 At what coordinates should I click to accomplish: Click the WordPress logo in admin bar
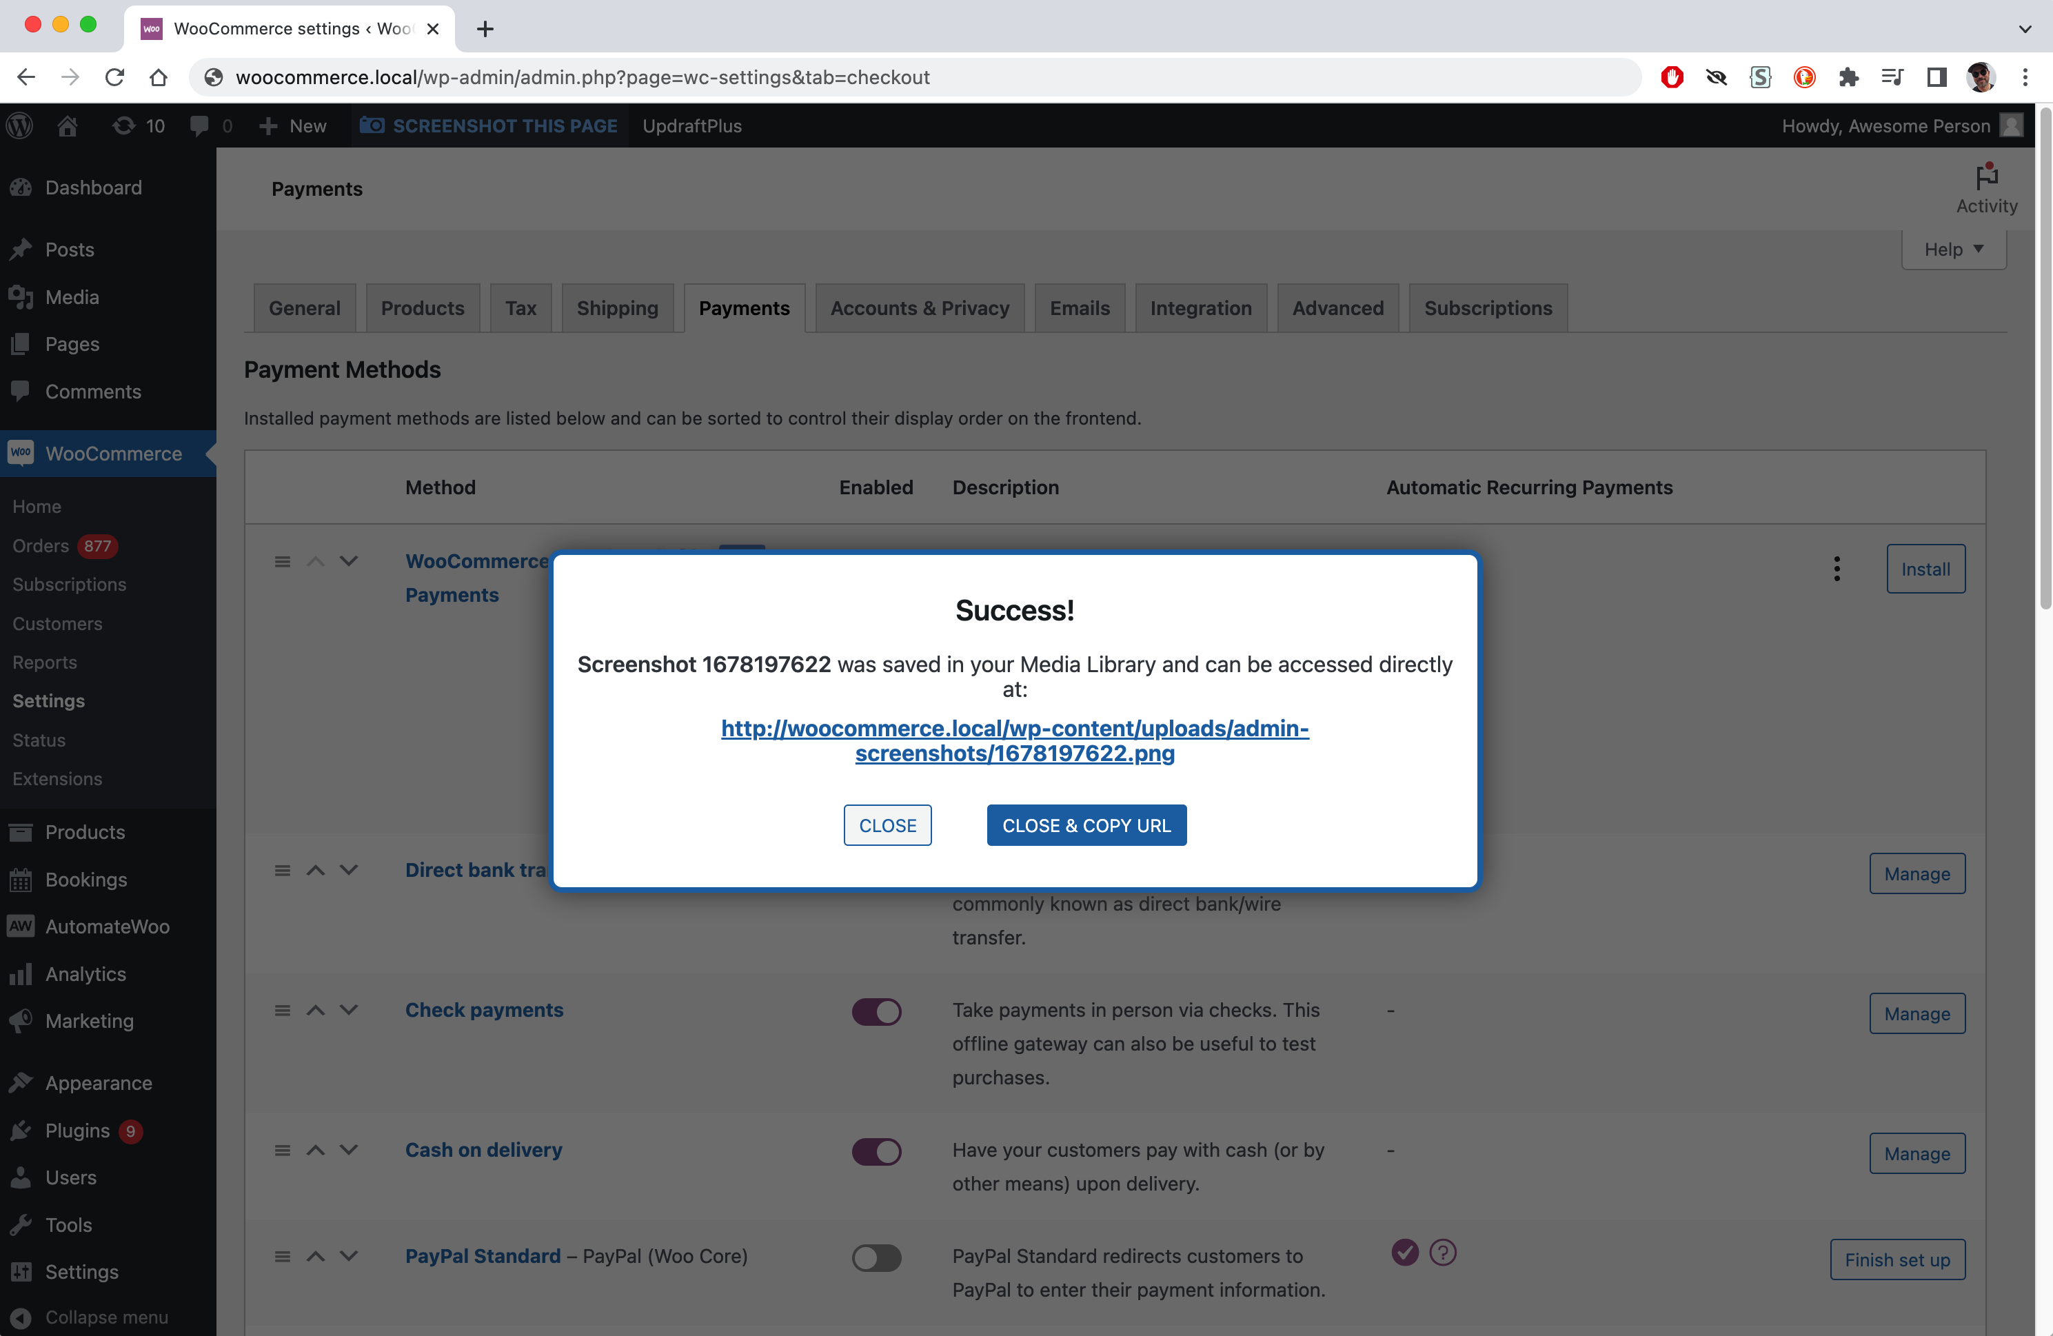(20, 126)
